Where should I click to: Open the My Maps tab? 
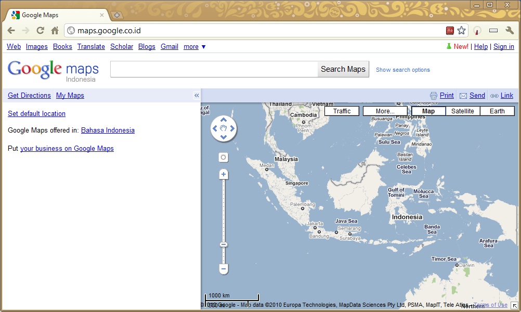click(70, 95)
